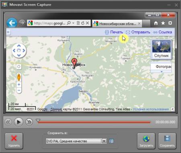Upload the video with the Загрузить button
181x153 pixels.
pyautogui.click(x=146, y=141)
